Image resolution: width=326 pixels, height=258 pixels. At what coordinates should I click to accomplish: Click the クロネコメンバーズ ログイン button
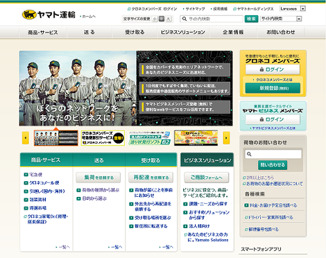273,69
